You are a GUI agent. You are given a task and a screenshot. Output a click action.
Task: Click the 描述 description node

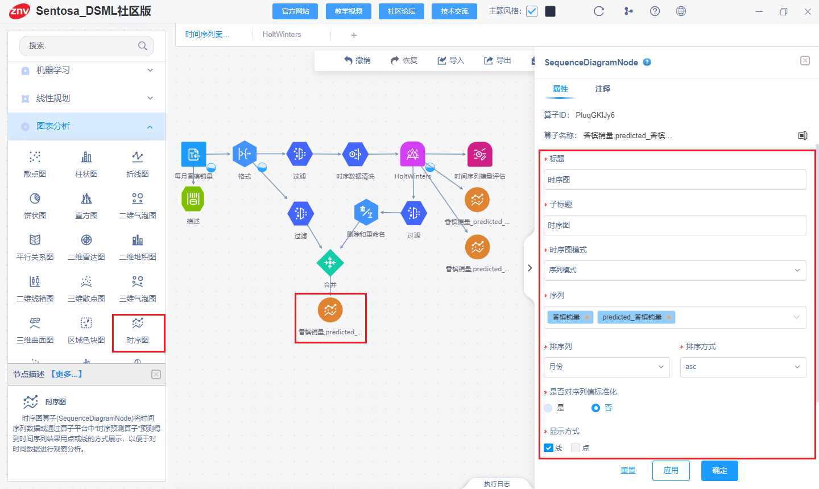tap(193, 199)
